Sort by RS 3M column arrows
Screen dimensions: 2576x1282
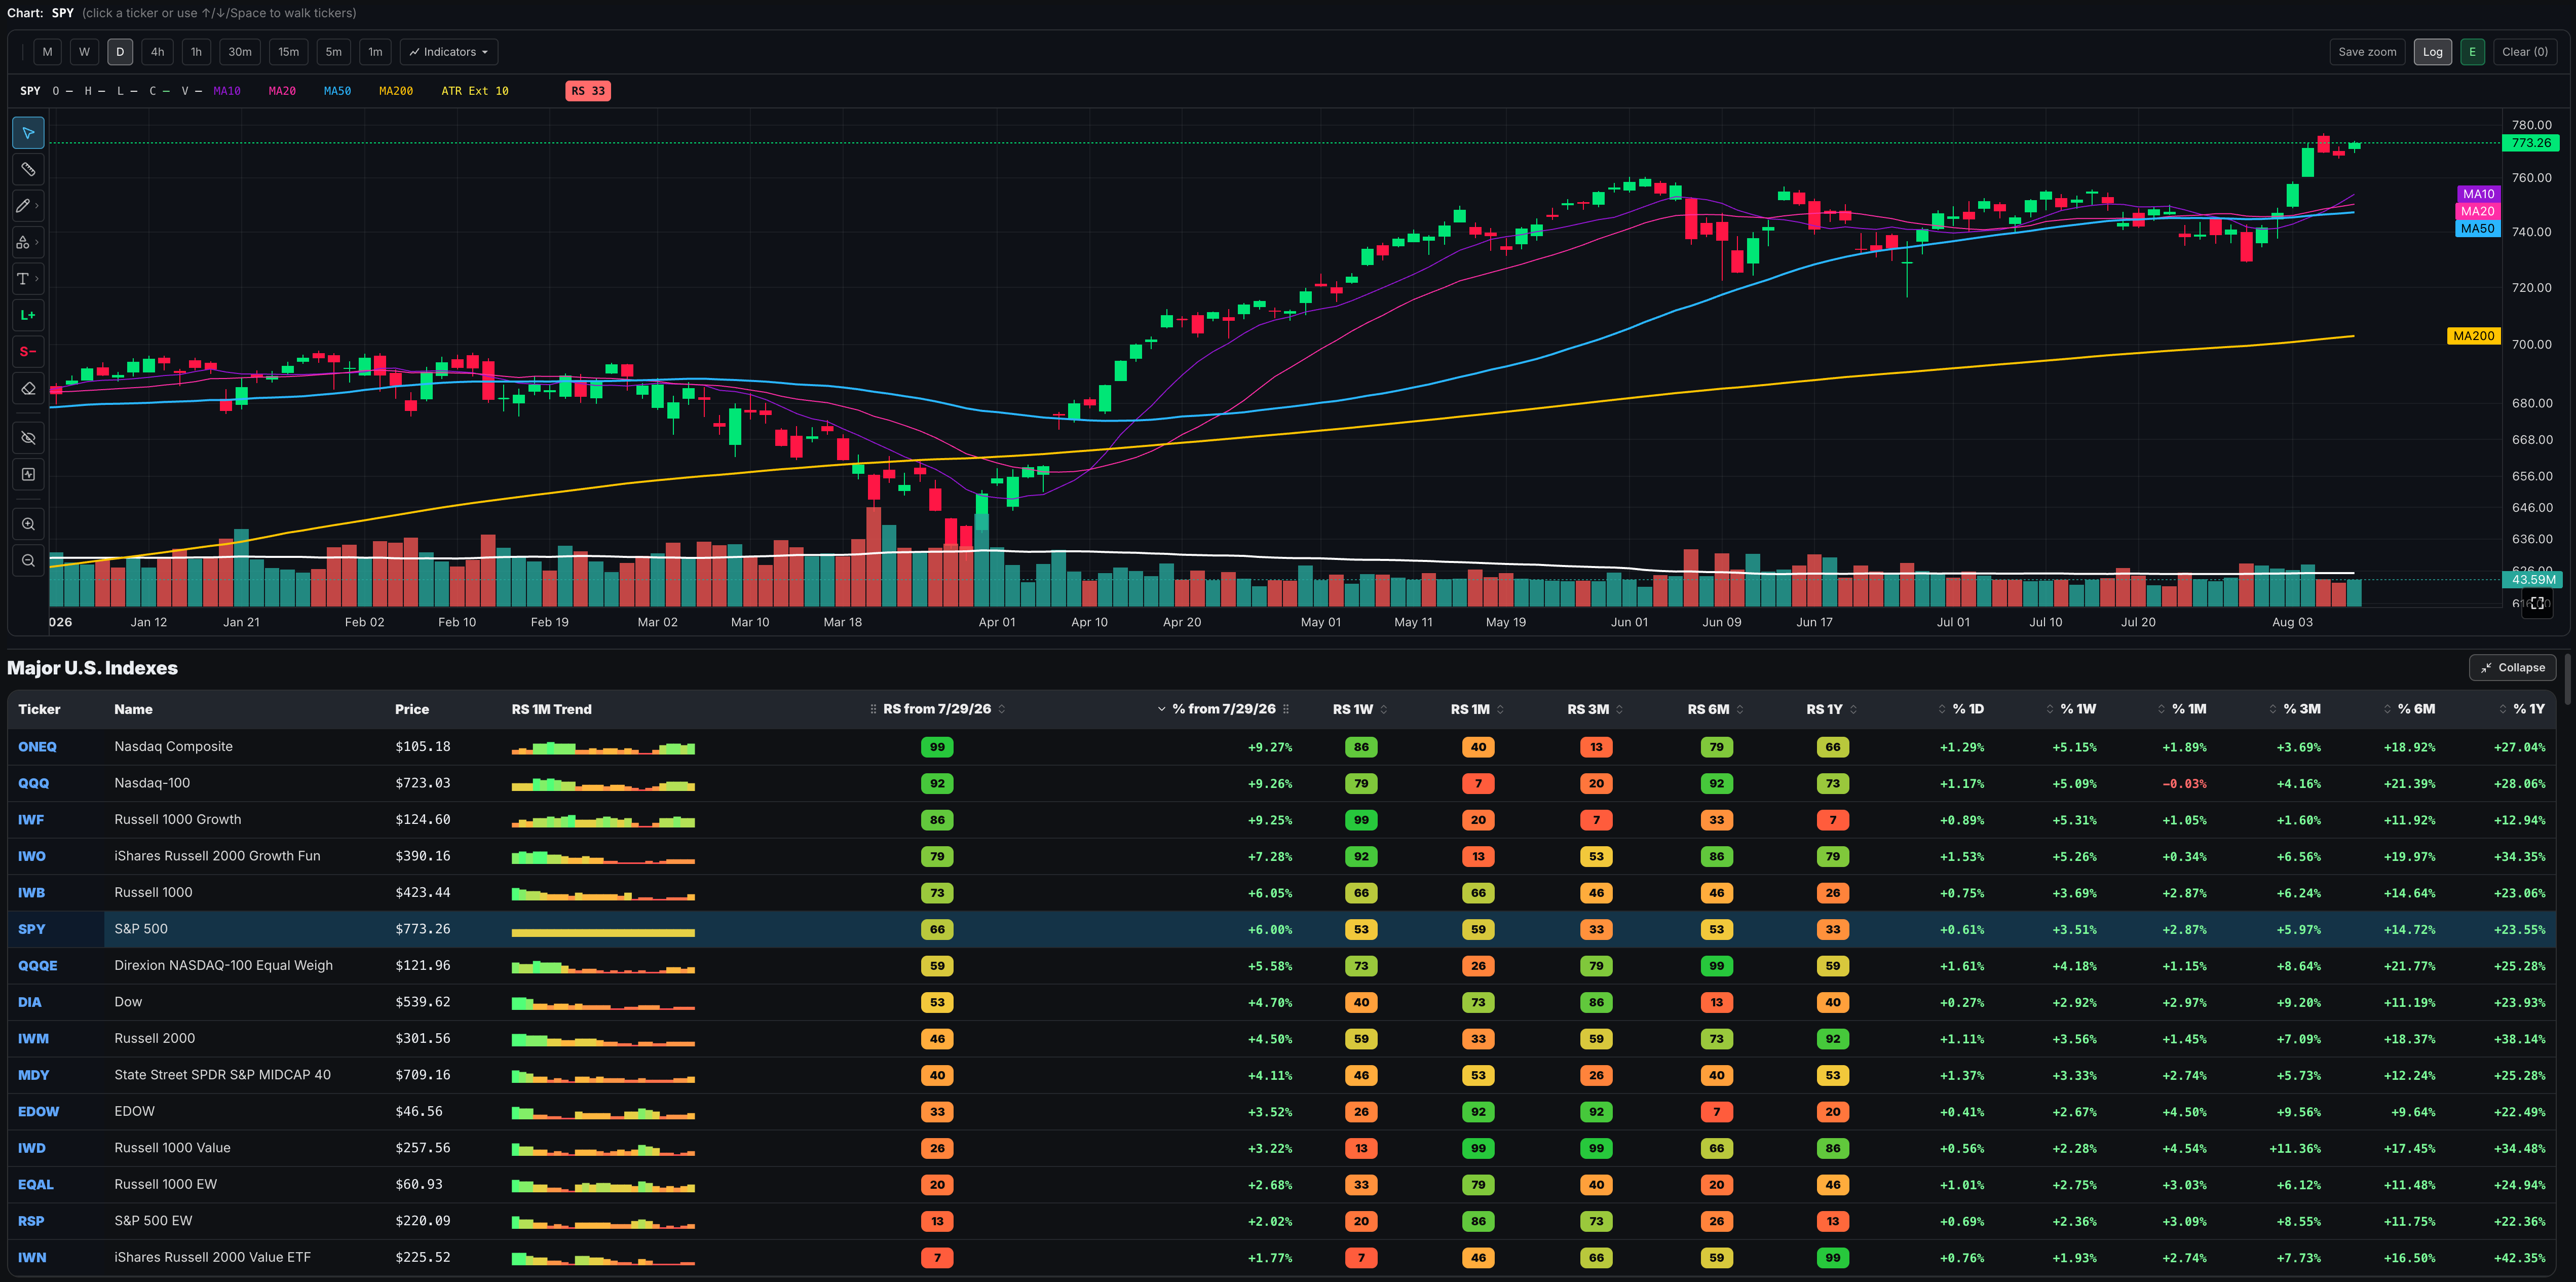pyautogui.click(x=1619, y=709)
